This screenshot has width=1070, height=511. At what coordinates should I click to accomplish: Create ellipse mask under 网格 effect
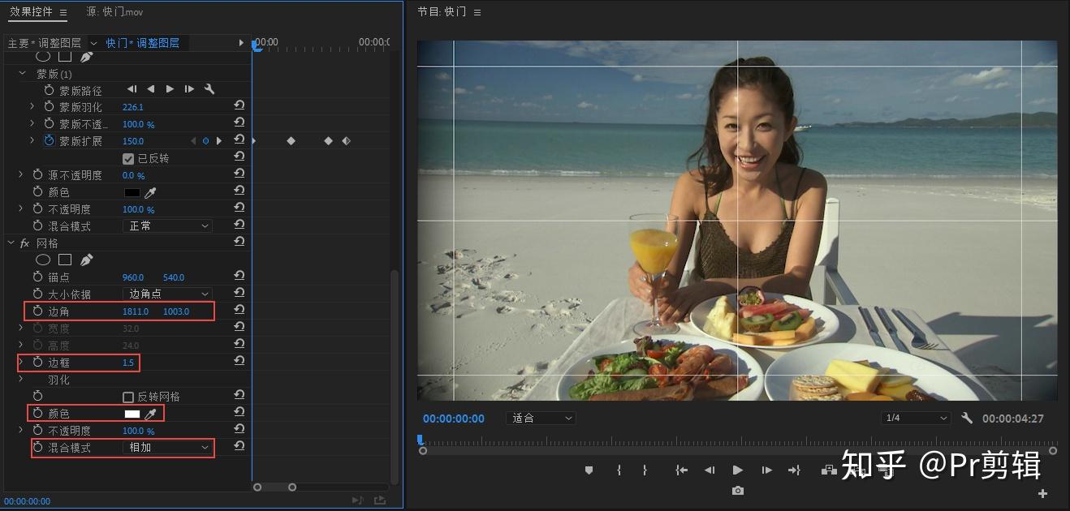pos(43,260)
